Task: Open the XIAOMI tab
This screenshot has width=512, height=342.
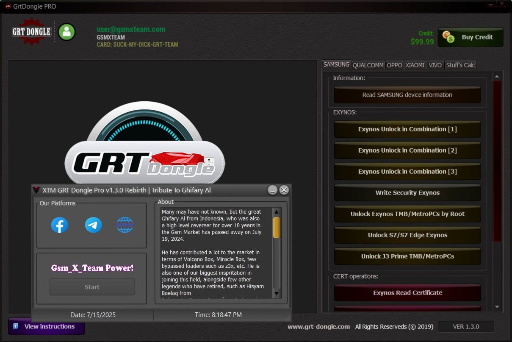Action: pos(415,65)
